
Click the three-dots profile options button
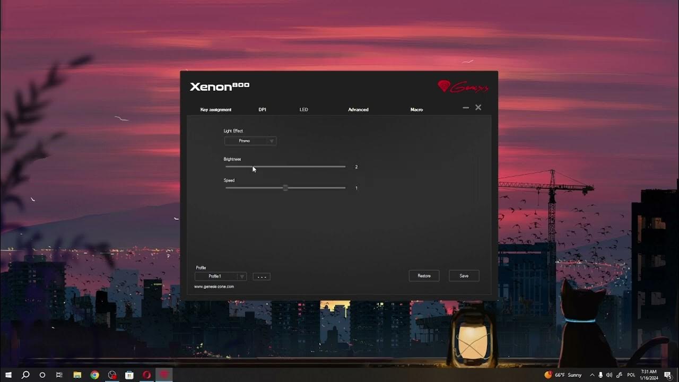tap(262, 276)
